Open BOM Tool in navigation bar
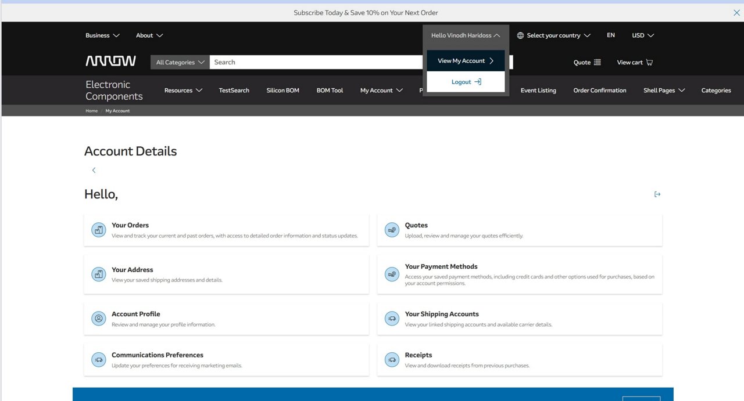Screen dimensions: 744x401 coord(330,91)
